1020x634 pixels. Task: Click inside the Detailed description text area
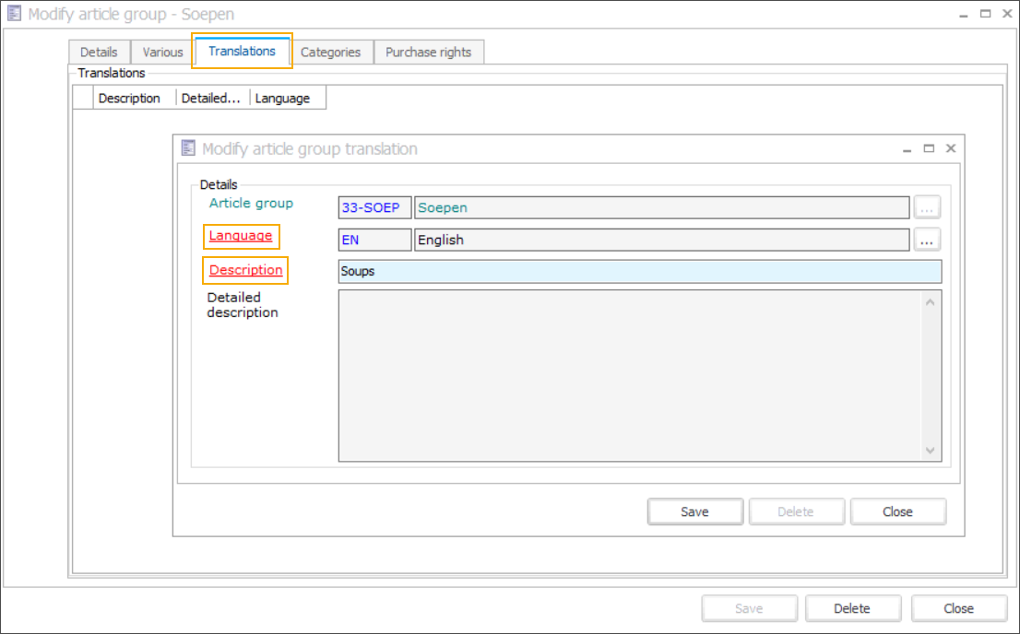click(x=631, y=375)
